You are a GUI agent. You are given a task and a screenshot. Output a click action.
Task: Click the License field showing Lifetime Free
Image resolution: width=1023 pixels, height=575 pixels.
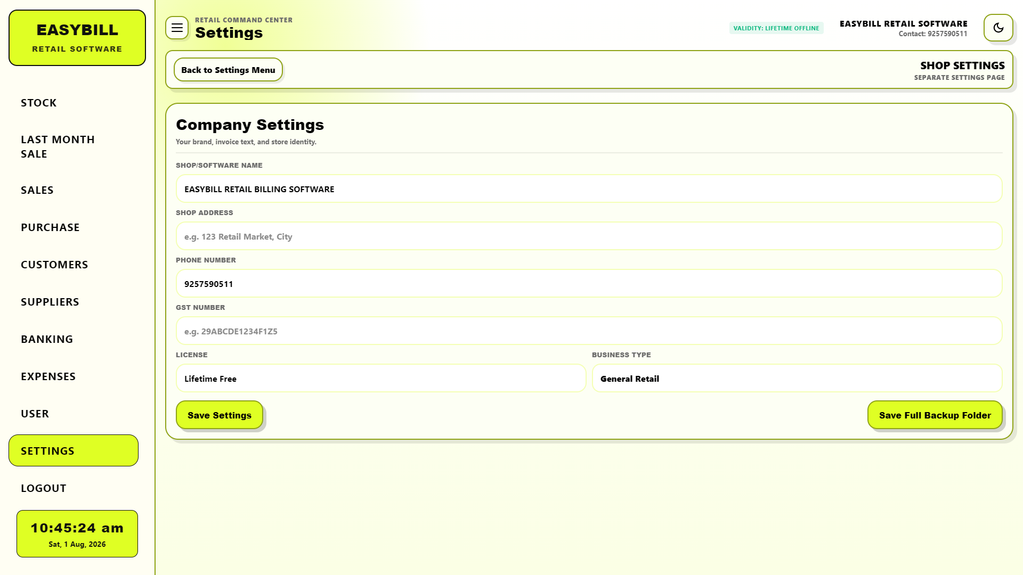point(381,379)
